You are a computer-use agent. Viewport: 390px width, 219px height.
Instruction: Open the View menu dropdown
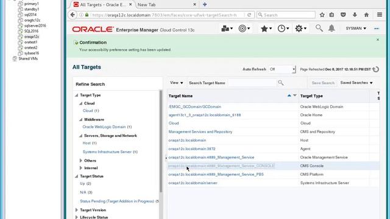(x=176, y=83)
